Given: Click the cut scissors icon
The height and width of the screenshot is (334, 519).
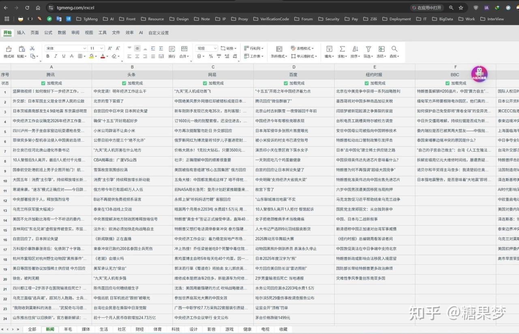Looking at the screenshot, I should [32, 49].
